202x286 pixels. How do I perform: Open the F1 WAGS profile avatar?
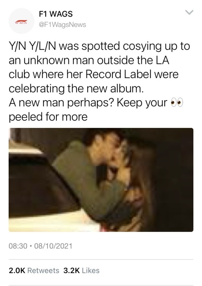[x=22, y=21]
